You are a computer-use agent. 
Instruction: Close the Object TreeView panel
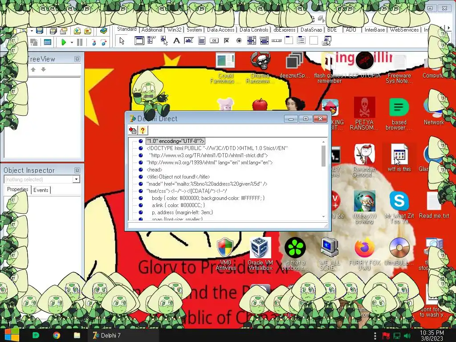pyautogui.click(x=77, y=59)
